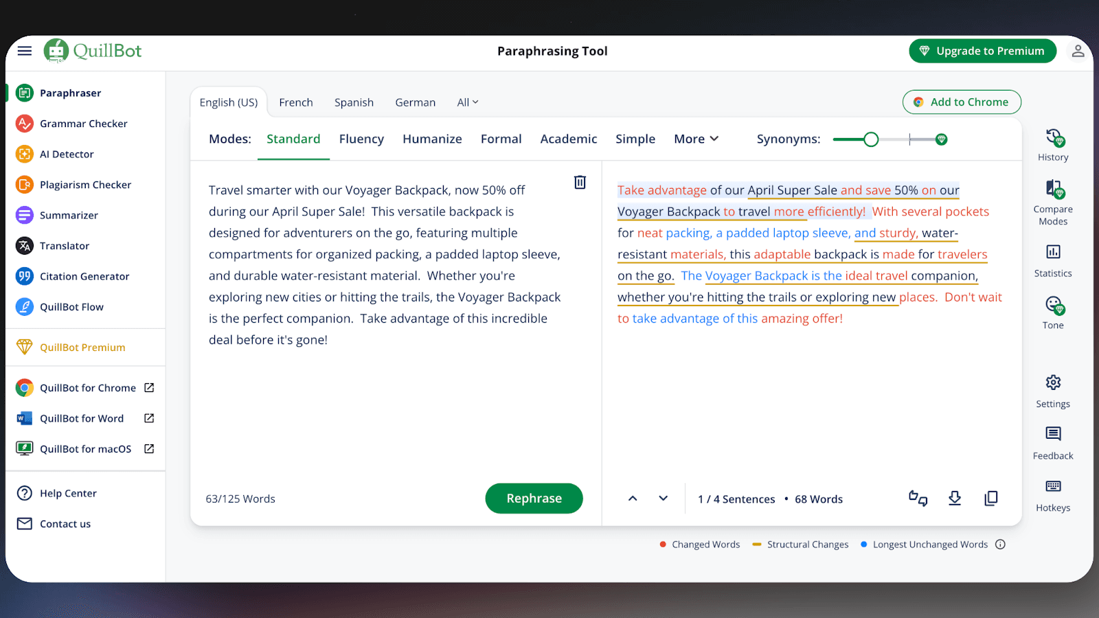Image resolution: width=1099 pixels, height=618 pixels.
Task: Show info about Longest Unchanged Words
Action: [1001, 545]
